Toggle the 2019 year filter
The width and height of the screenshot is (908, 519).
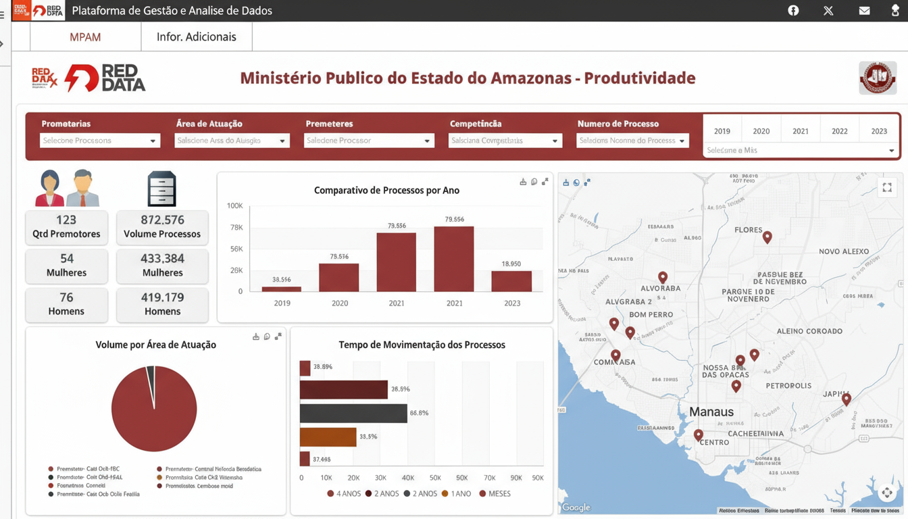[x=722, y=131]
